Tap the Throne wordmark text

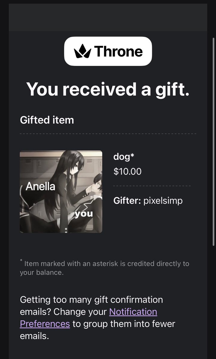pos(118,51)
